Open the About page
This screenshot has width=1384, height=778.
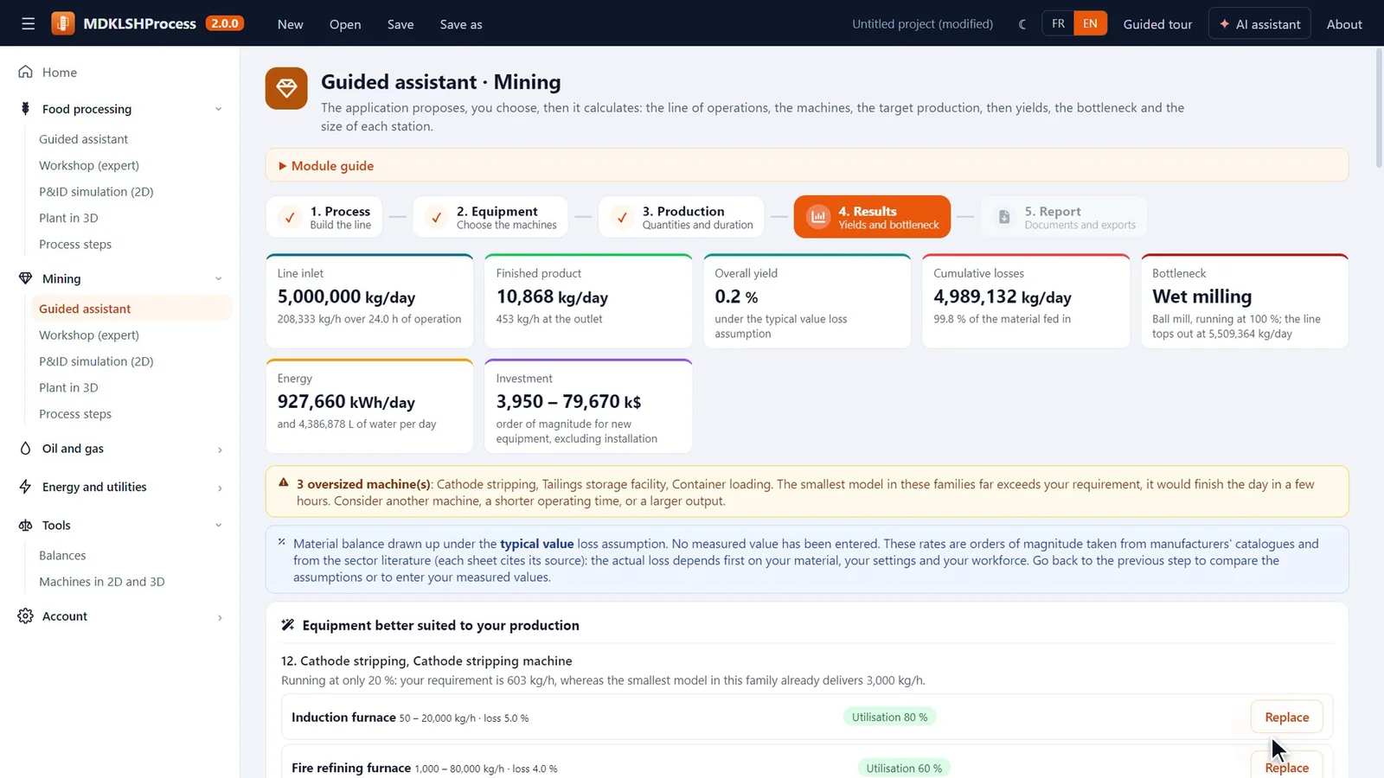1344,24
